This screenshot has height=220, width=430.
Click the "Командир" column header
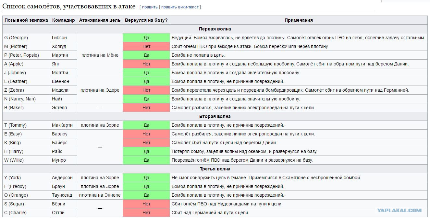pos(63,20)
